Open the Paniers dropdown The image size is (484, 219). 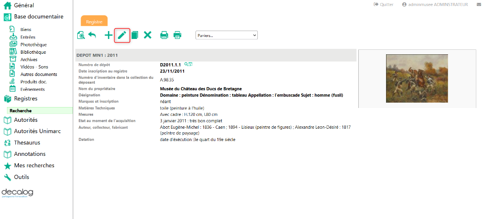(227, 36)
